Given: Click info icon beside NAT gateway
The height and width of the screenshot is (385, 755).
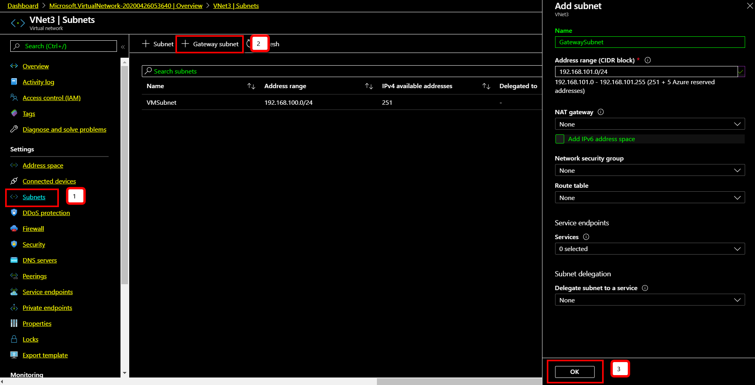Looking at the screenshot, I should (601, 112).
